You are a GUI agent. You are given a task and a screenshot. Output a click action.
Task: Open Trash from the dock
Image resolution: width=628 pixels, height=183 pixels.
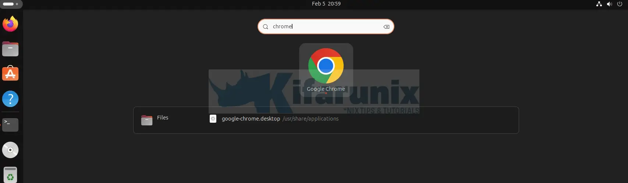click(10, 175)
